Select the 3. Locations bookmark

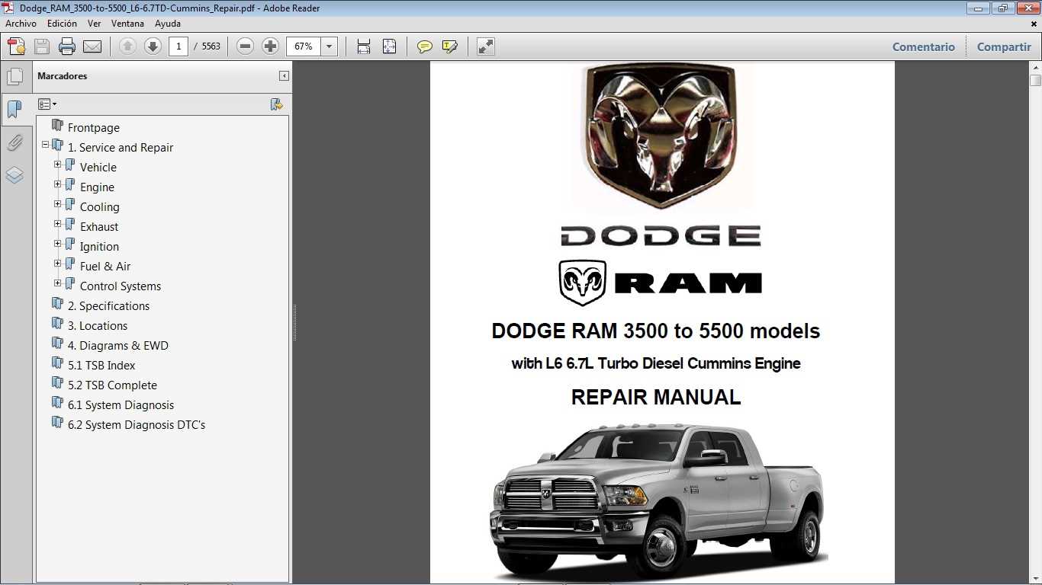point(98,326)
